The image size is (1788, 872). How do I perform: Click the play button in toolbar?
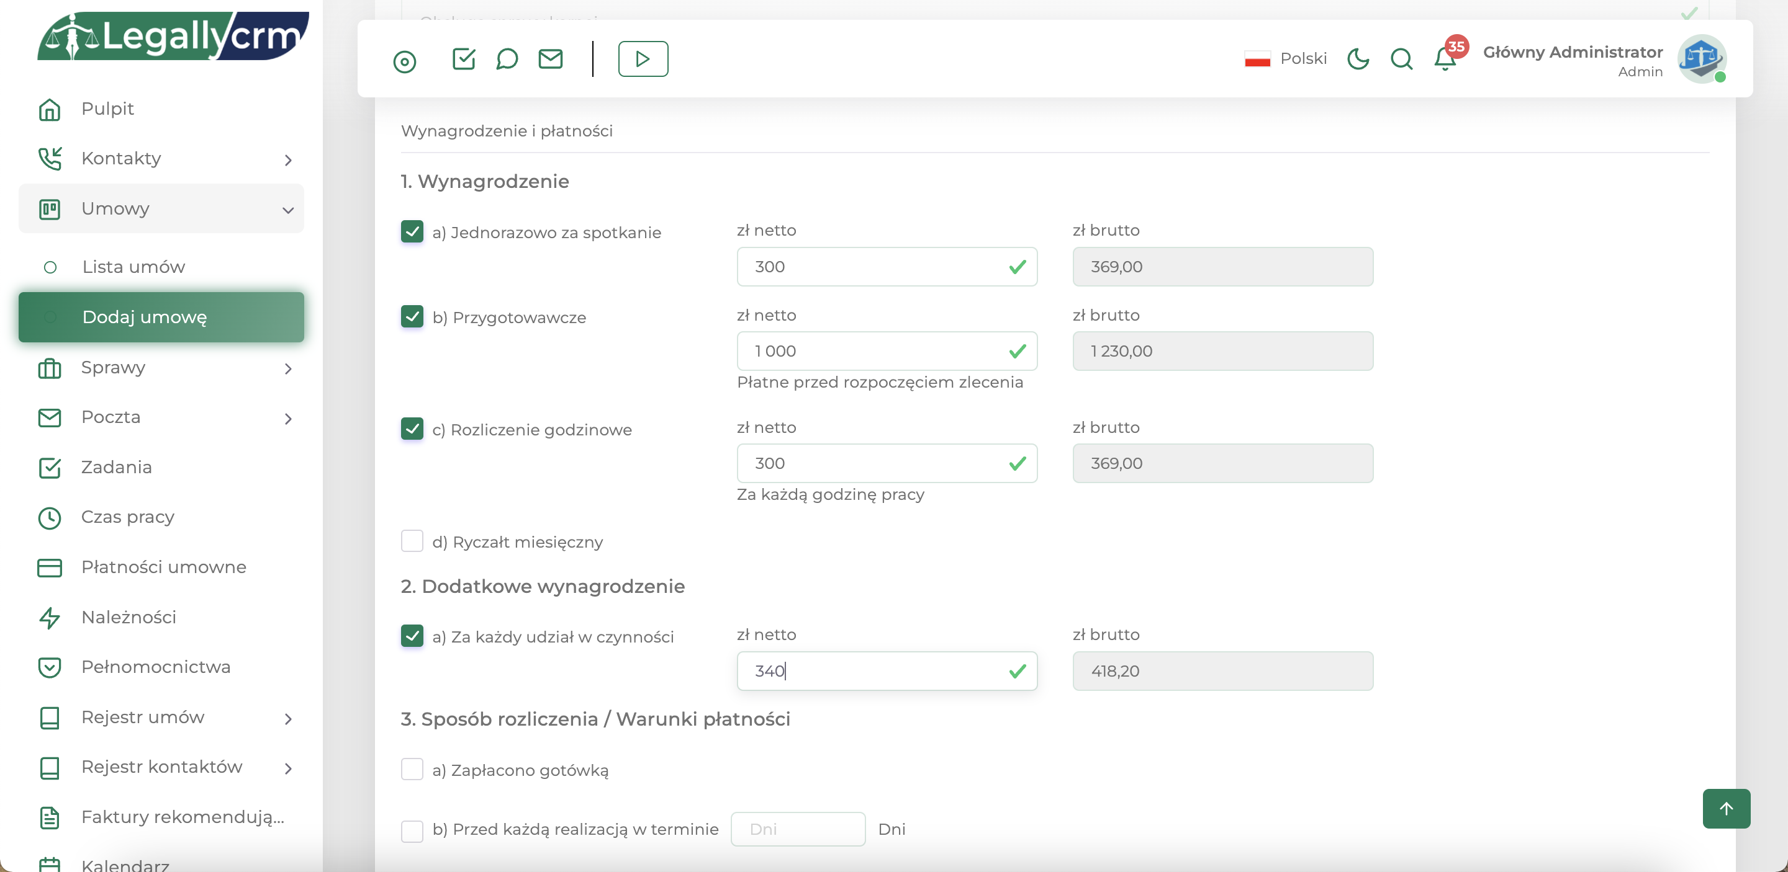click(x=643, y=59)
